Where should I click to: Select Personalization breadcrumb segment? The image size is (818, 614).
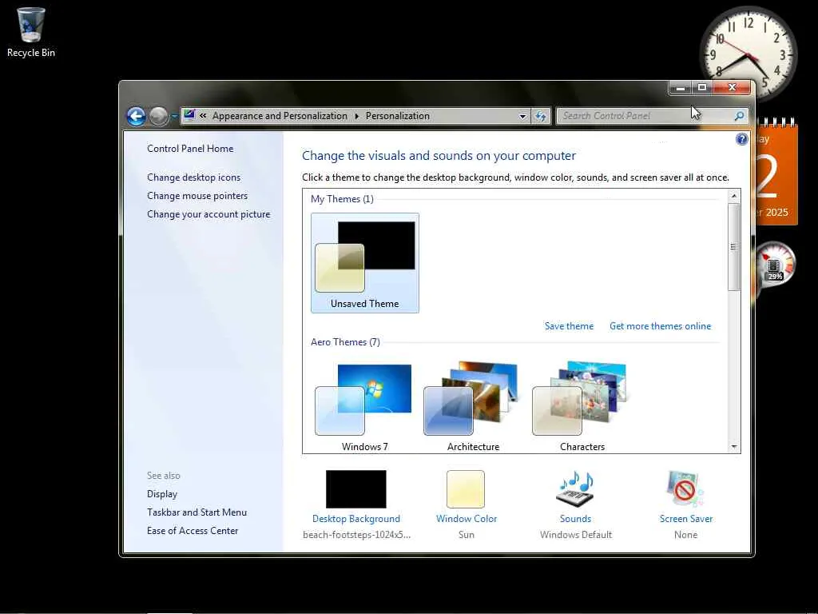(398, 116)
